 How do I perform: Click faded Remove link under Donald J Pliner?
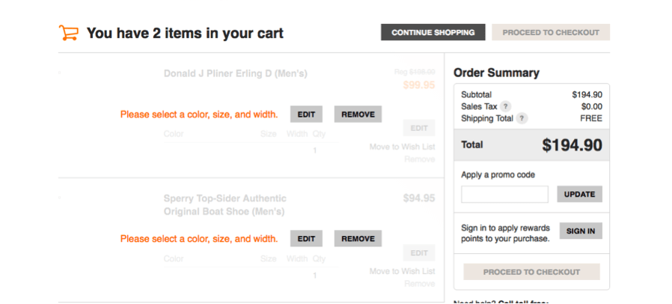[420, 159]
